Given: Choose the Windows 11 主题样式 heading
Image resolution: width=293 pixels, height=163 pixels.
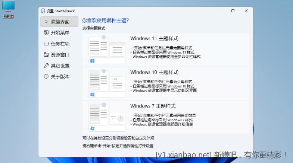Looking at the screenshot, I should 155,39.
